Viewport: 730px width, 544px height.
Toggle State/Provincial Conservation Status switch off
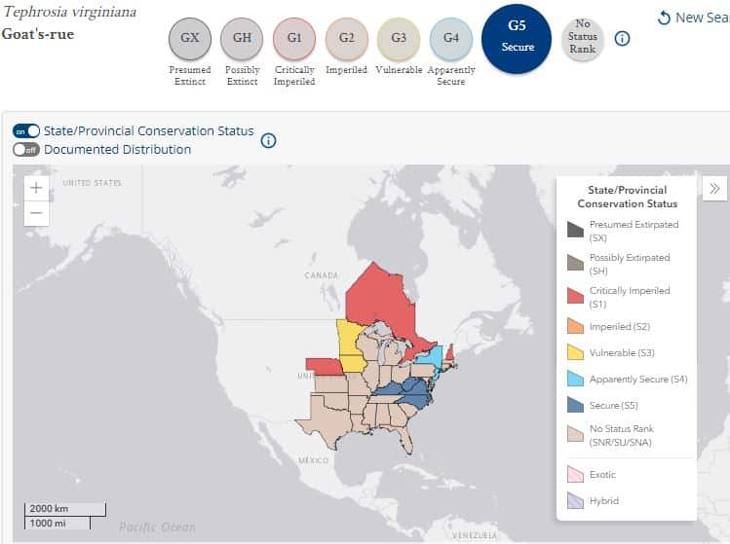coord(26,131)
